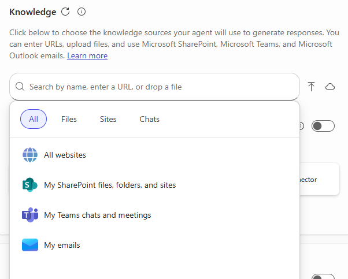Select the My emails knowledge source
The image size is (348, 279).
pos(62,245)
